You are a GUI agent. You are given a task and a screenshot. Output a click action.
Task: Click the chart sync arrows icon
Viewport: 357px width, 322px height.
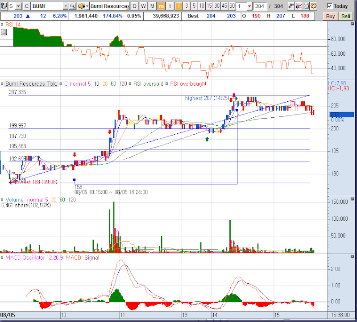(x=291, y=6)
